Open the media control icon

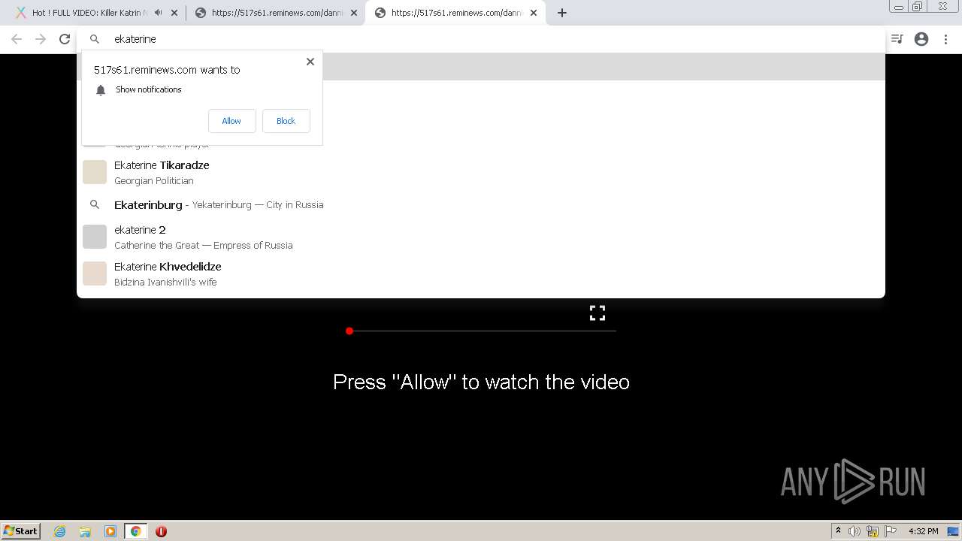click(897, 39)
